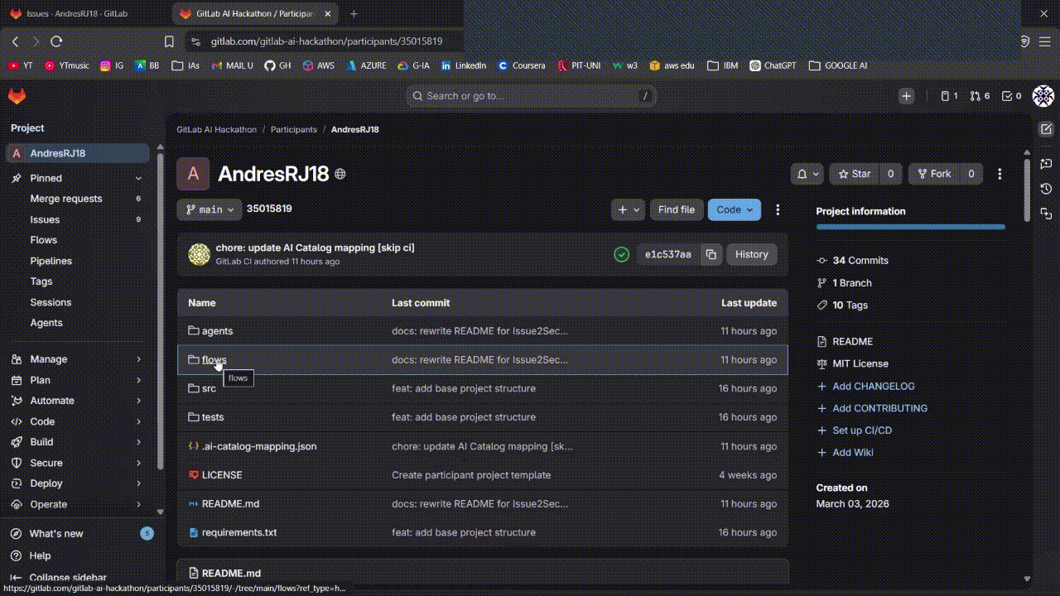Click the Search or go to field
Image resolution: width=1060 pixels, height=596 pixels.
(530, 96)
